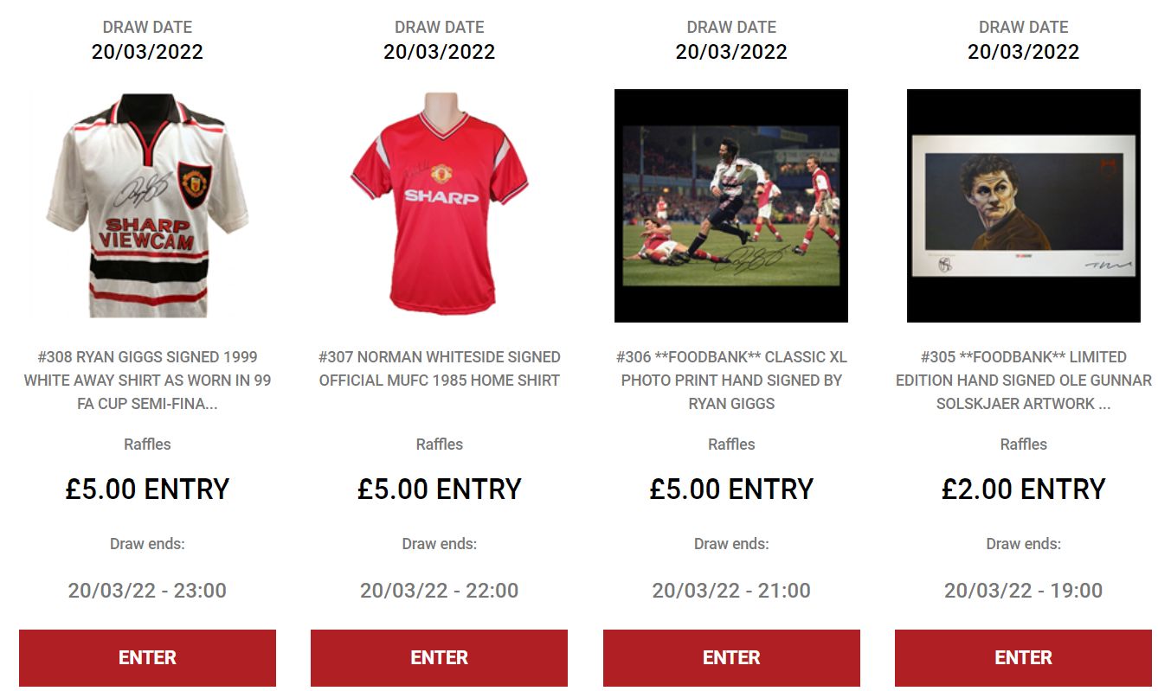This screenshot has height=691, width=1158.
Task: Open #306 Foodbank classic XL photo print title
Action: pos(731,381)
